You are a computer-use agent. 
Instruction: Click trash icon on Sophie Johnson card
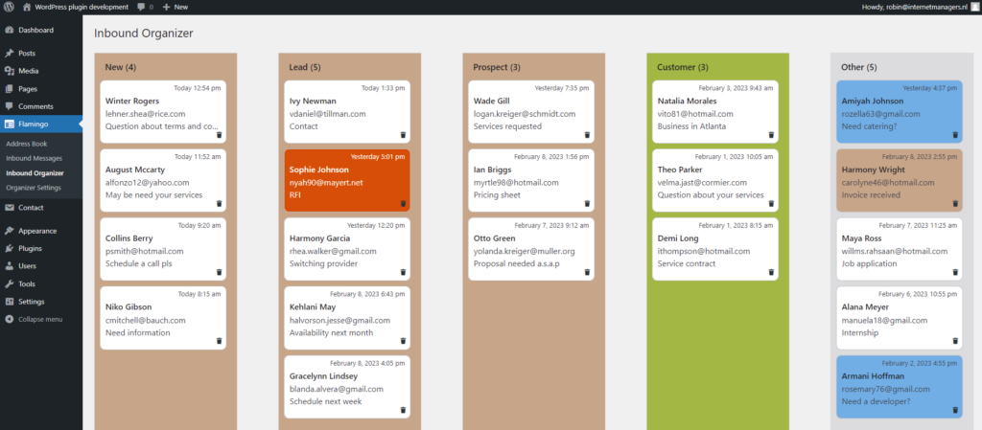pos(403,204)
